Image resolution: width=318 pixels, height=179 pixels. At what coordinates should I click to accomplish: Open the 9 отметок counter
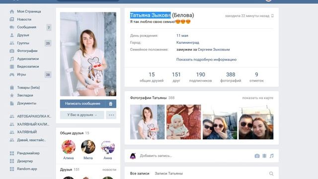(256, 78)
